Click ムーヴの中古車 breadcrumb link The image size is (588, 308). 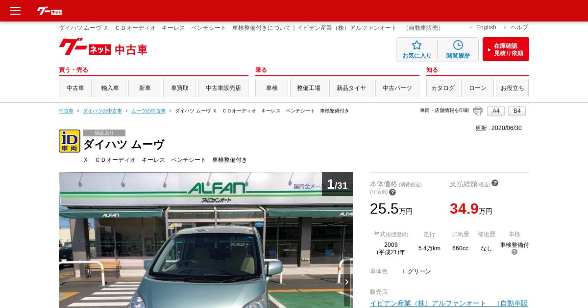click(148, 111)
